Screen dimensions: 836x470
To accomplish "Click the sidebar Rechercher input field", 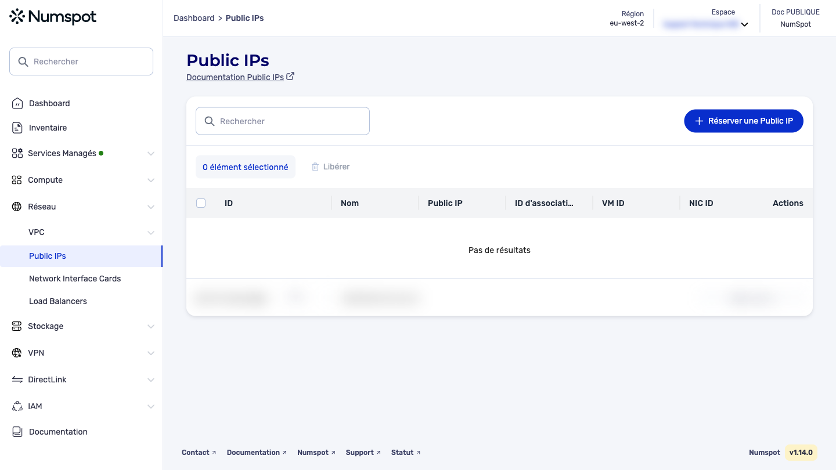I will tap(81, 62).
